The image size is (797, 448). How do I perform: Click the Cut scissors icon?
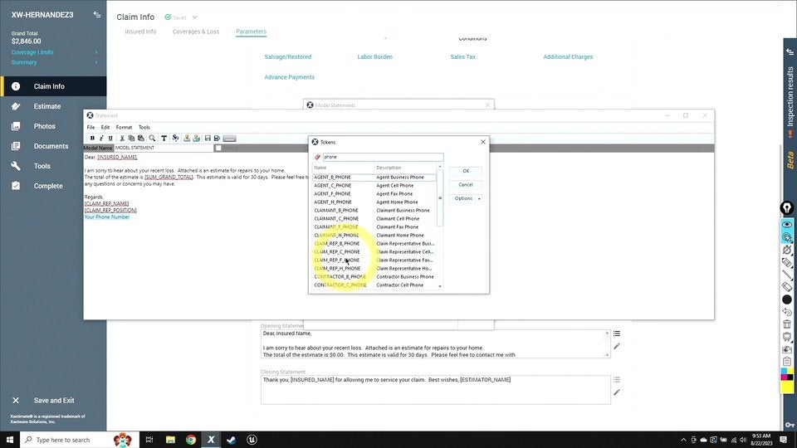(x=123, y=138)
